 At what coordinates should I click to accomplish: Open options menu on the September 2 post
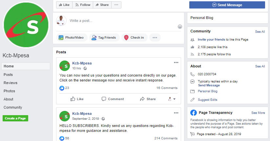click(176, 113)
